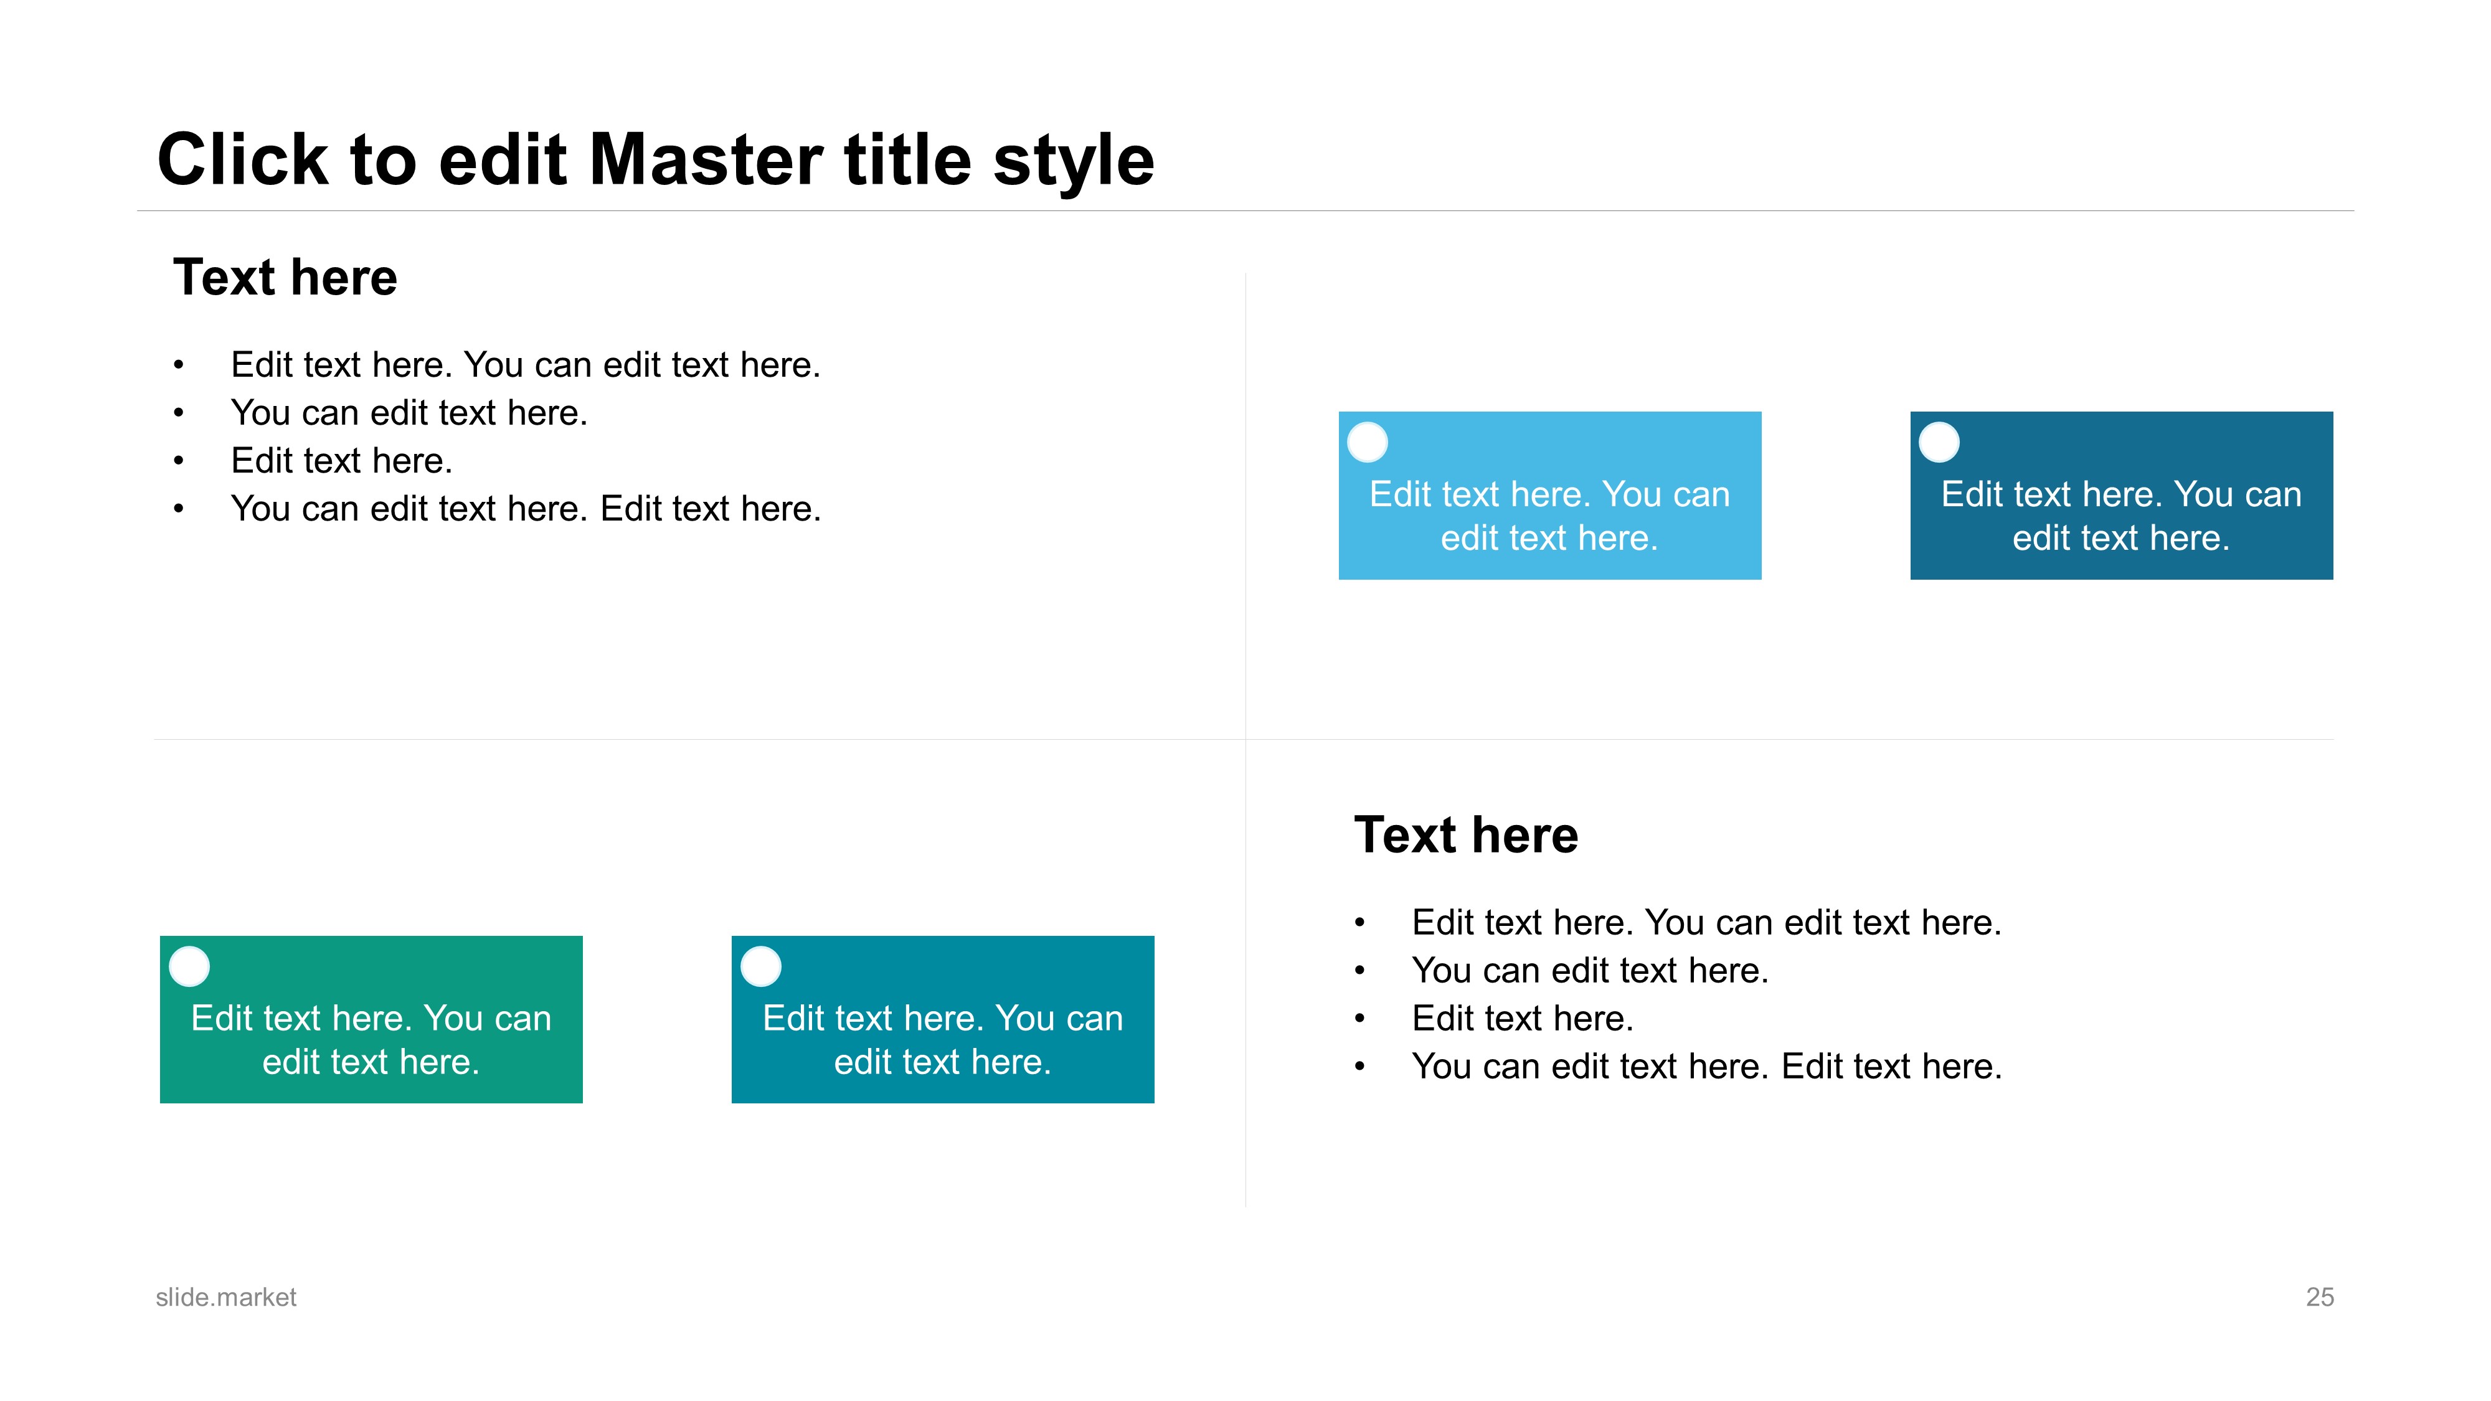The width and height of the screenshot is (2491, 1401).
Task: Click 'You can edit text here.' upper left
Action: (409, 413)
